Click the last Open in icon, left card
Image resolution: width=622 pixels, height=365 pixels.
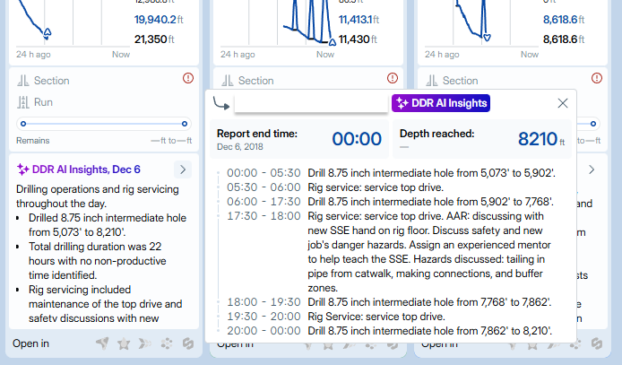(186, 343)
